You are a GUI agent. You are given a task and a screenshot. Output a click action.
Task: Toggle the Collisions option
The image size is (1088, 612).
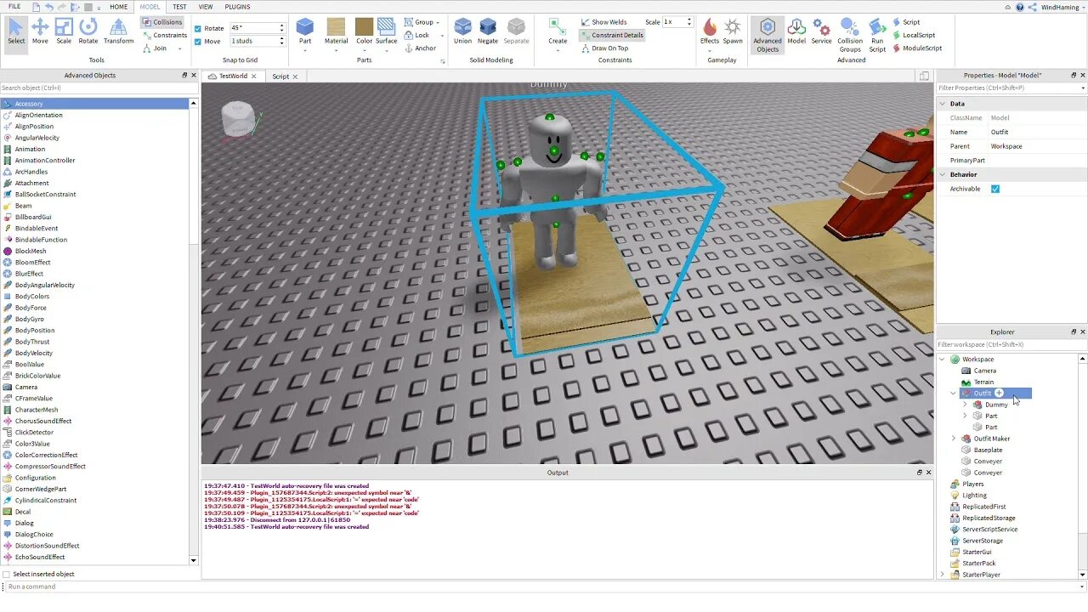161,22
